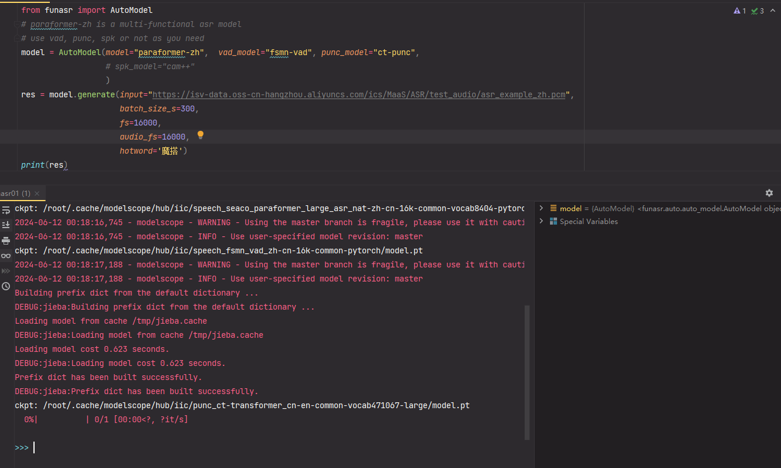The height and width of the screenshot is (468, 781).
Task: Click the Special Variables grid icon
Action: click(553, 222)
